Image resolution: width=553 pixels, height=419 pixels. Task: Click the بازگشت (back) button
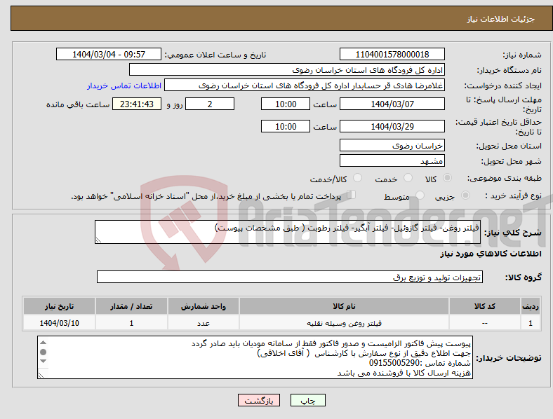[x=259, y=400]
